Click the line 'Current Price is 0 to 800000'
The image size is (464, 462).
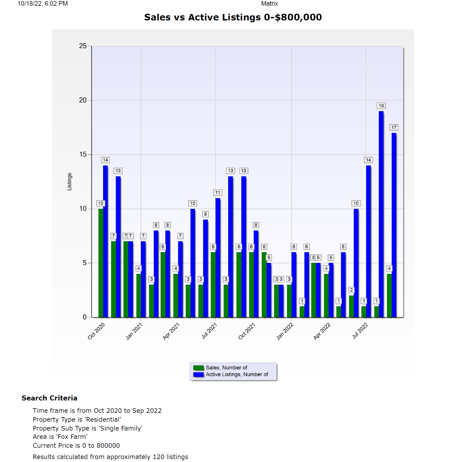click(76, 446)
